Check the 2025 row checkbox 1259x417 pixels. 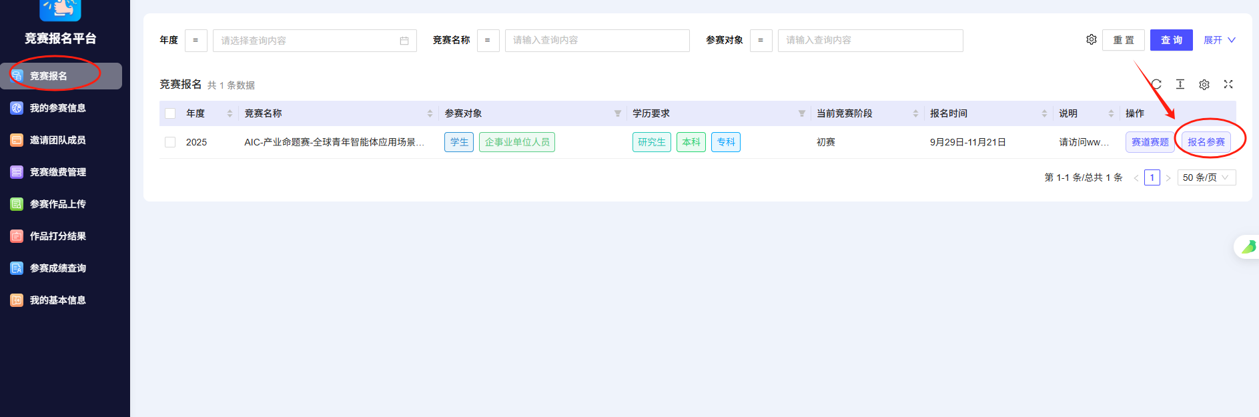click(x=170, y=142)
